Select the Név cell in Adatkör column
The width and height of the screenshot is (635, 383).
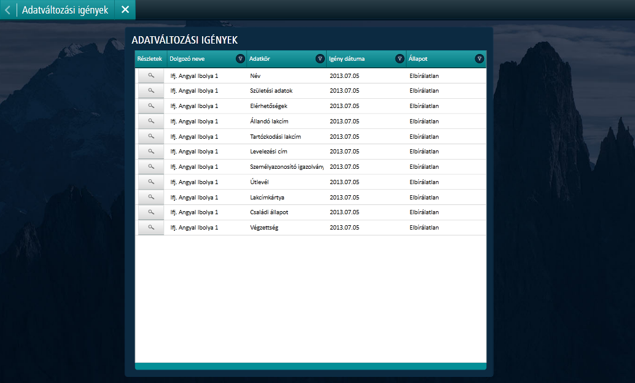255,75
